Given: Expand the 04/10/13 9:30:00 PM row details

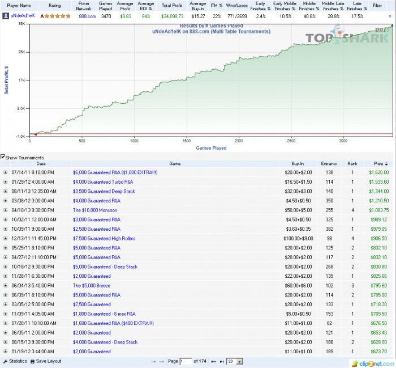Looking at the screenshot, I should [x=6, y=210].
